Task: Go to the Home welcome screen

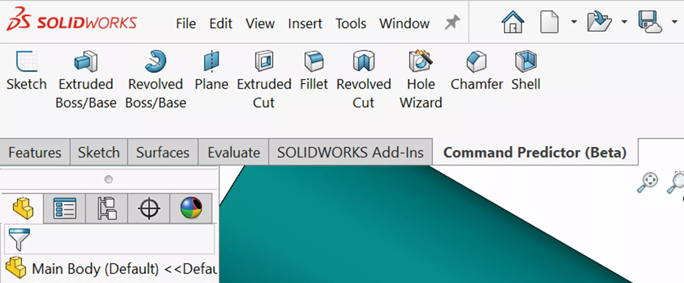Action: click(512, 22)
